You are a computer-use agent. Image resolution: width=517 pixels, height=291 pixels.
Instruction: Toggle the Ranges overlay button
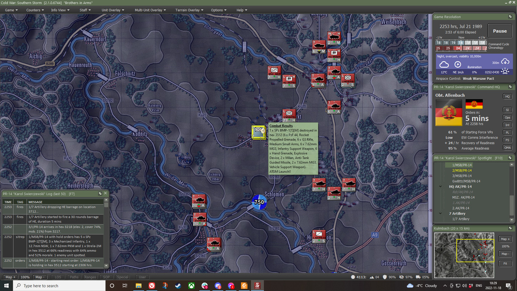click(x=90, y=277)
